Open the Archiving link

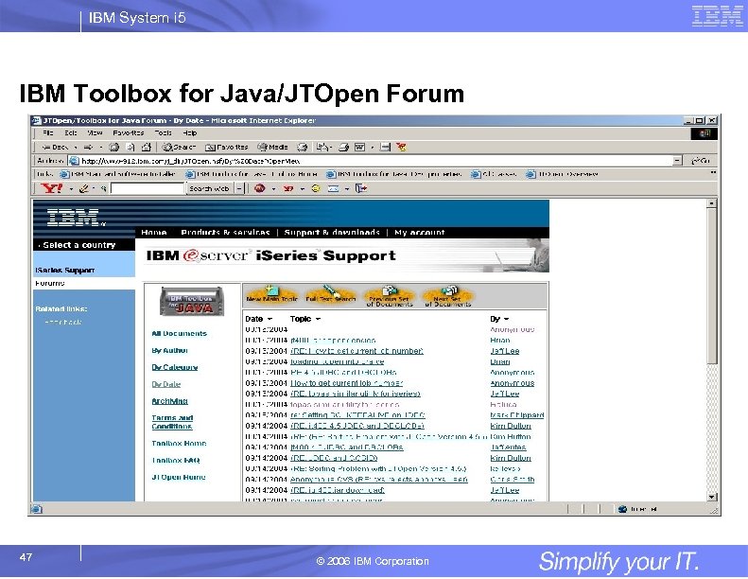pyautogui.click(x=170, y=401)
